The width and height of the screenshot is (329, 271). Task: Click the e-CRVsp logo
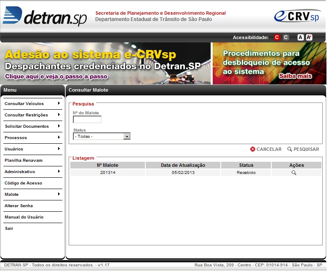coord(297,16)
